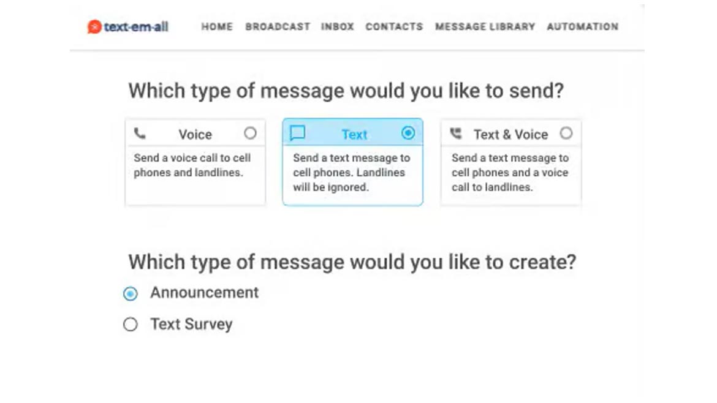Screen dimensions: 717x403
Task: Open the Broadcast menu item
Action: tap(278, 27)
